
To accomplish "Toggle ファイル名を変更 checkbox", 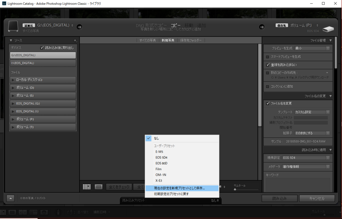I will tap(268, 103).
